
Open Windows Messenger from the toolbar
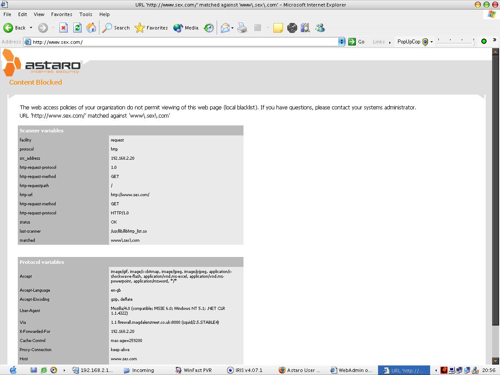(x=320, y=28)
